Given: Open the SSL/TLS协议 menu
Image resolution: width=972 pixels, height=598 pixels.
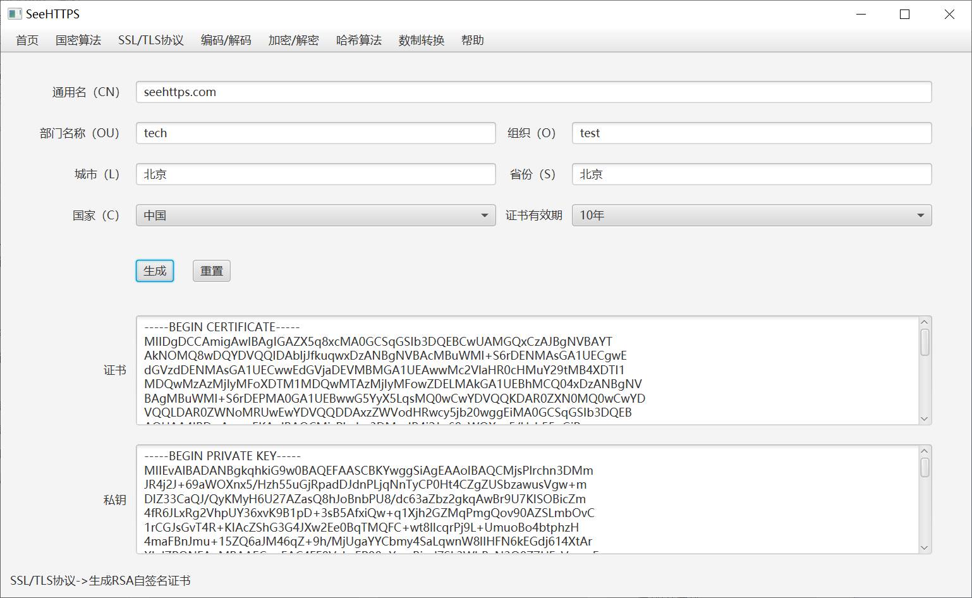Looking at the screenshot, I should [151, 40].
